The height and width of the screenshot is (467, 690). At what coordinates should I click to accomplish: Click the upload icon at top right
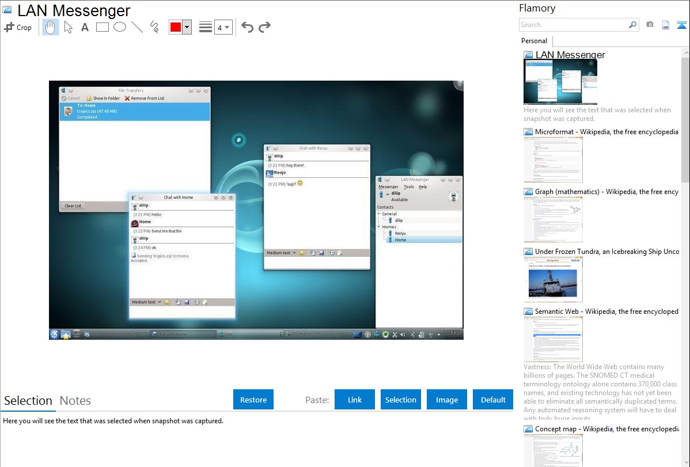point(681,25)
